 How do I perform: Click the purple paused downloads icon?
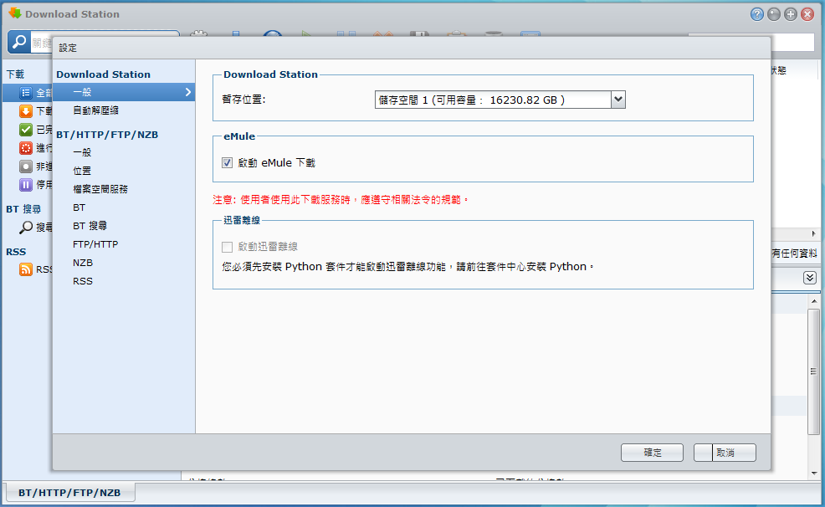26,185
